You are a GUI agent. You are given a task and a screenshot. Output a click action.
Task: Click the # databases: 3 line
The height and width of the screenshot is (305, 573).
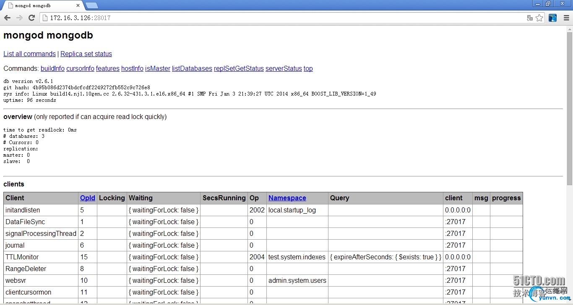[24, 136]
